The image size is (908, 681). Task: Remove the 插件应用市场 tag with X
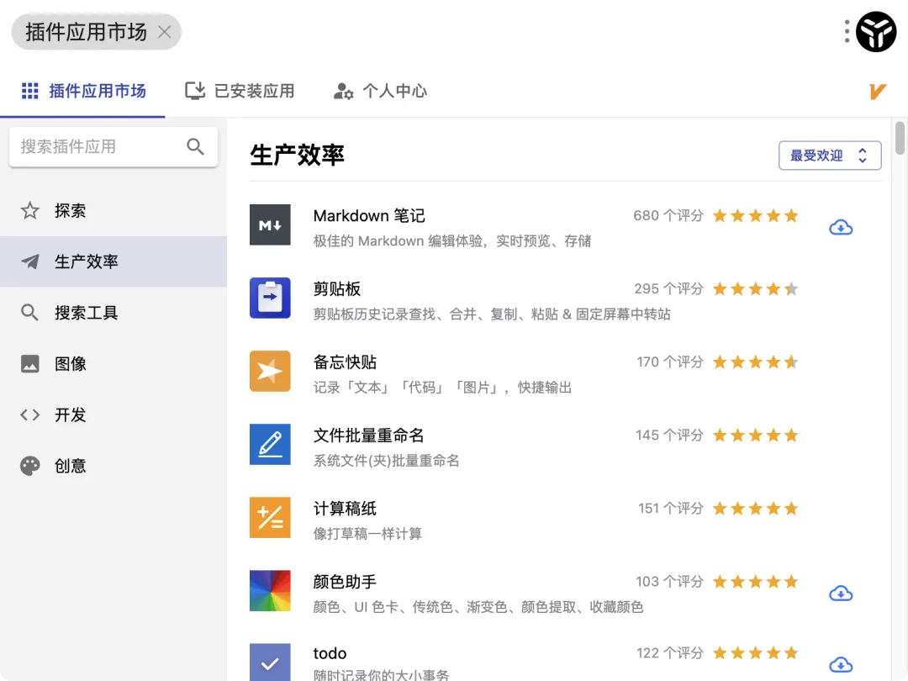(165, 32)
